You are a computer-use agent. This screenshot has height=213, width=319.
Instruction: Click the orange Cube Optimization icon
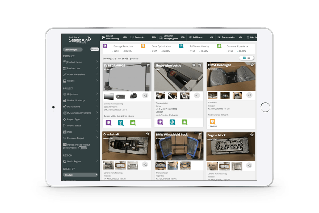click(x=143, y=46)
